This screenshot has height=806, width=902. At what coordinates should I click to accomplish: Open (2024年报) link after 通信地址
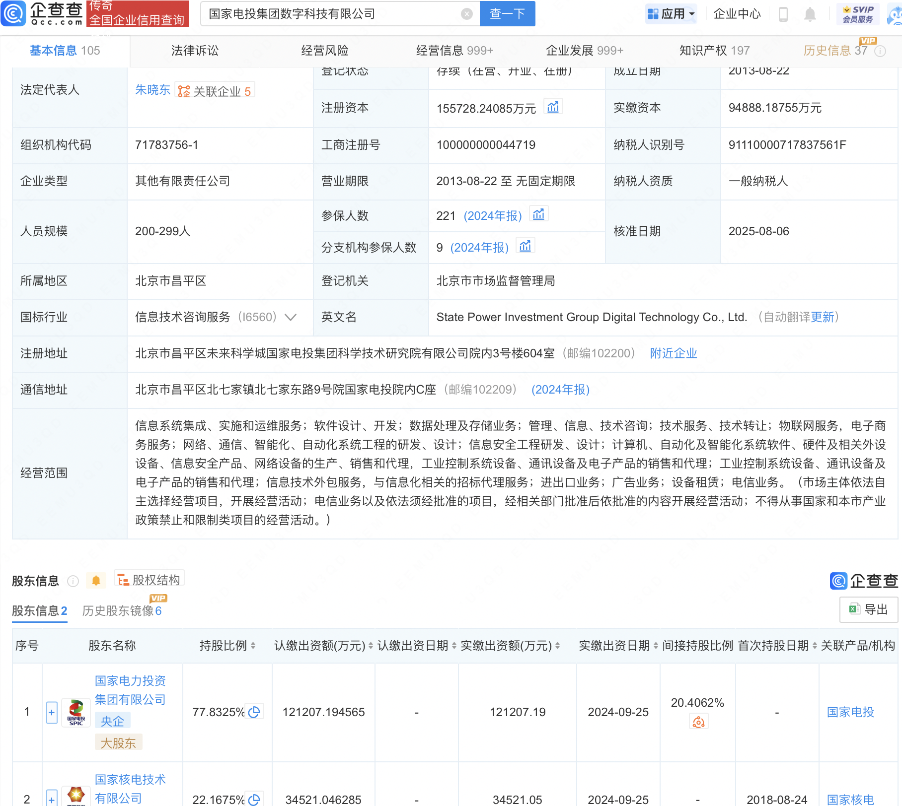click(560, 390)
